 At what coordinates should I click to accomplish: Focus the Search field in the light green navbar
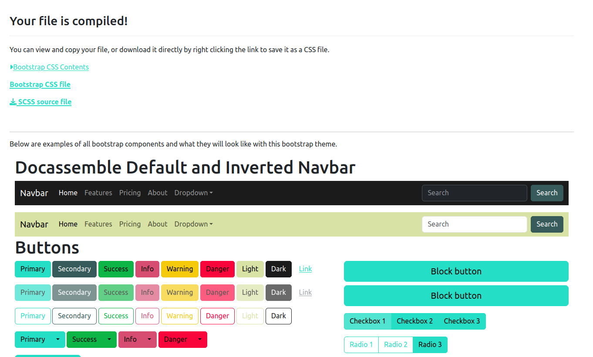(x=475, y=224)
